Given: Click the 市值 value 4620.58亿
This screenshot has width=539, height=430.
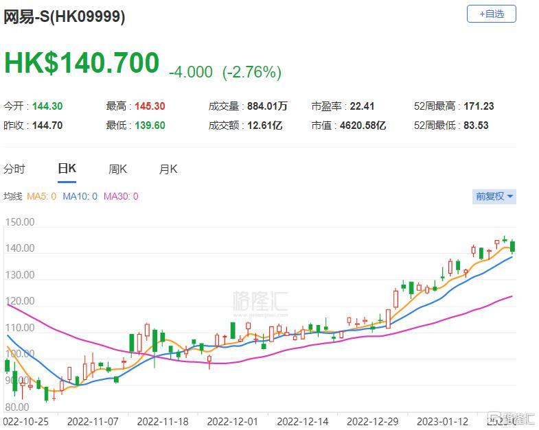Looking at the screenshot, I should [x=363, y=126].
